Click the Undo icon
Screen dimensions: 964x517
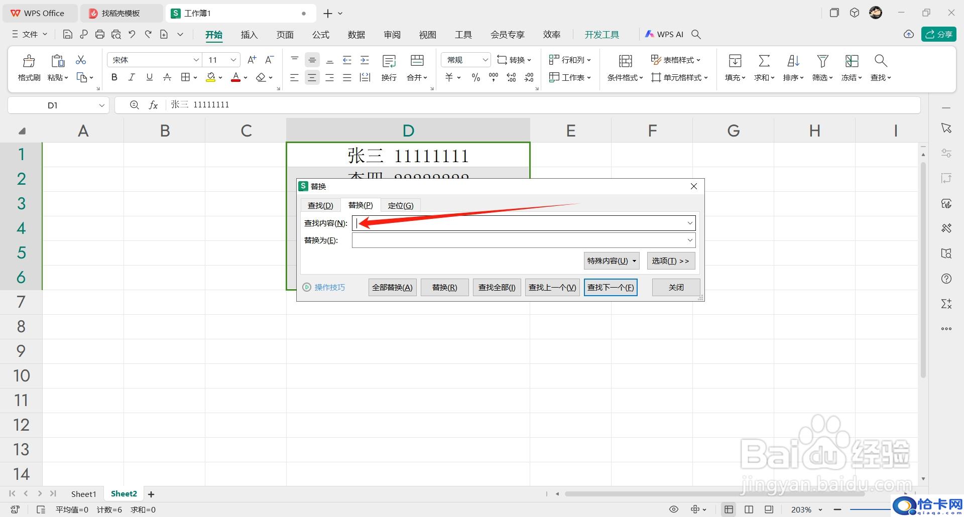(x=132, y=34)
